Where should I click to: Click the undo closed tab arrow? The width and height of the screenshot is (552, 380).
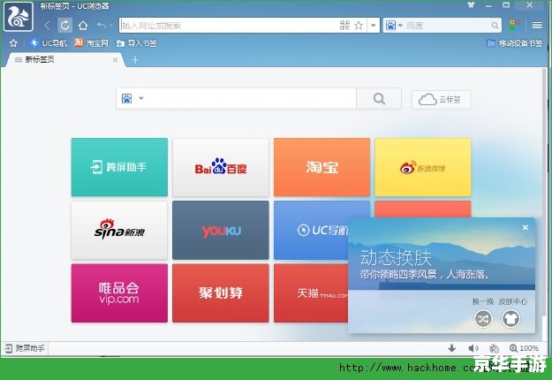[102, 25]
